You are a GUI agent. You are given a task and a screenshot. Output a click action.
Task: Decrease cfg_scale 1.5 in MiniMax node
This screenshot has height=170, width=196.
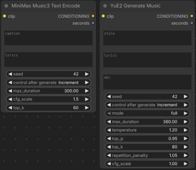coord(10,99)
